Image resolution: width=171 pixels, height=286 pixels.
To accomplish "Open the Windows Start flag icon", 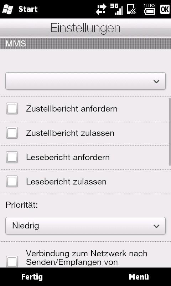I will (7, 9).
